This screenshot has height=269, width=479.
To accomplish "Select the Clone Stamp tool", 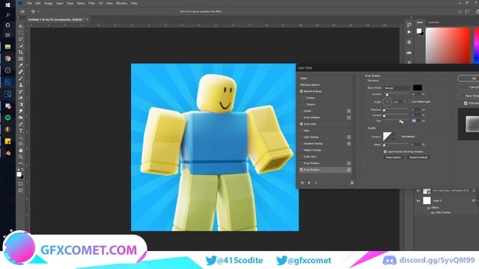I will click(20, 85).
